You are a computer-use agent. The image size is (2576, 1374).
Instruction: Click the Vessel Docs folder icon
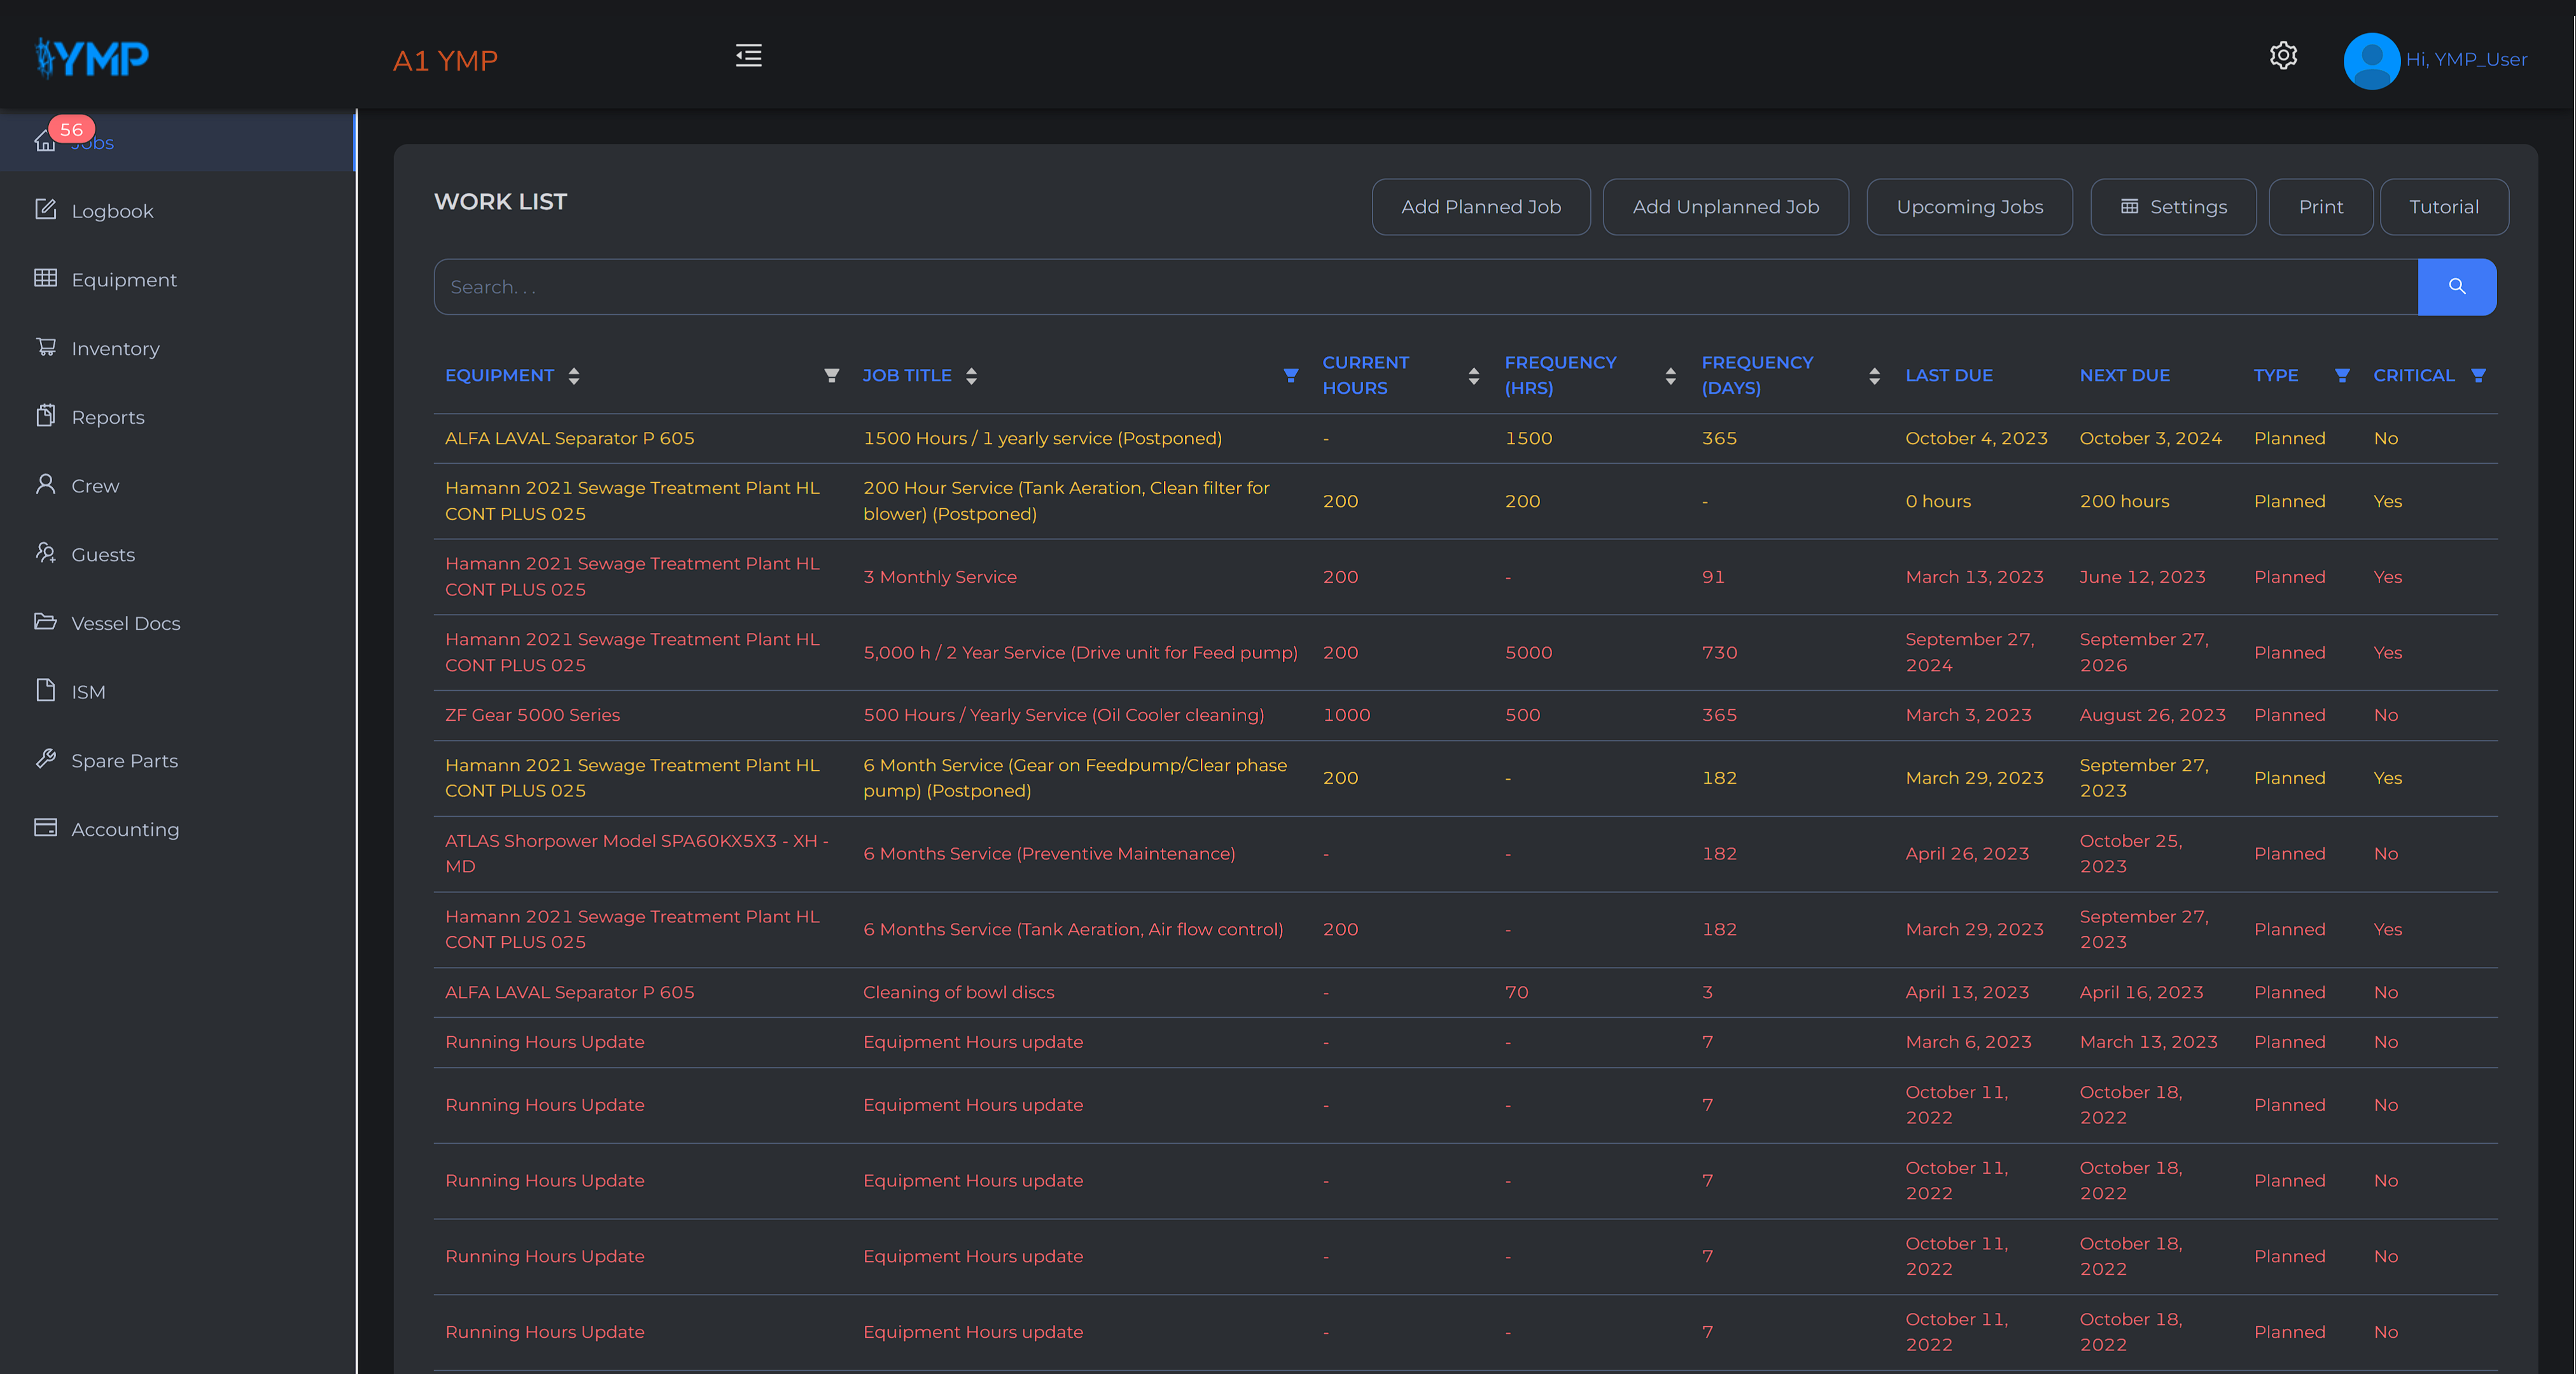click(x=46, y=621)
